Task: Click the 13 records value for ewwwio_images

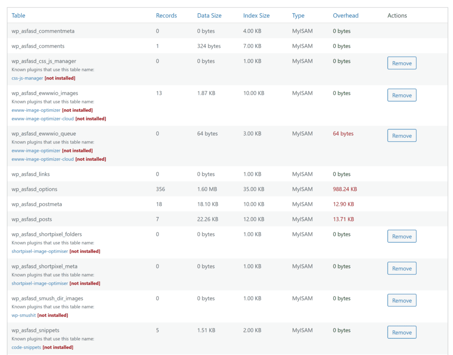Action: [x=159, y=93]
